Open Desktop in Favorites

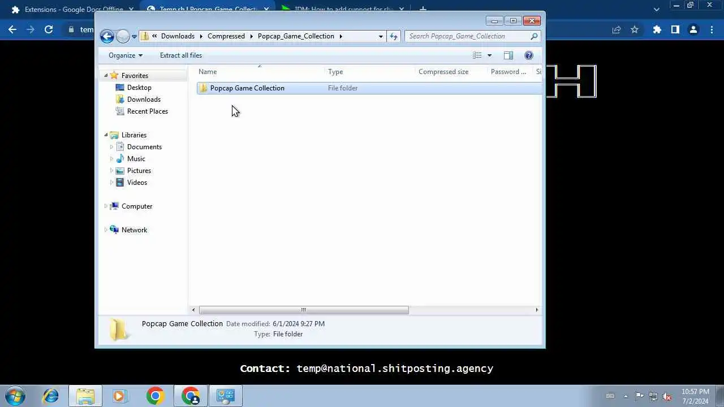[x=139, y=88]
